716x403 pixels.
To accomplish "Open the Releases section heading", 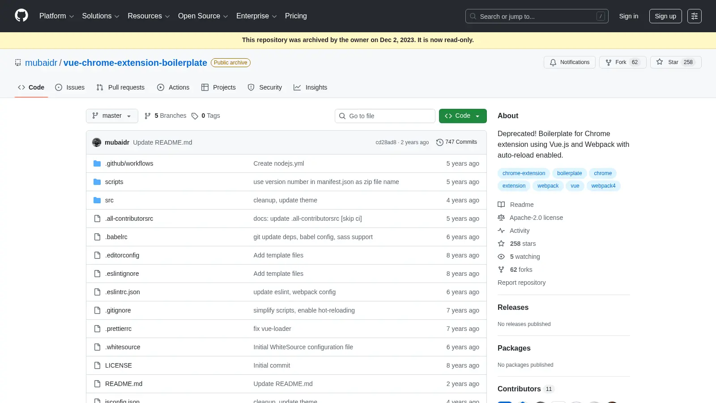I will 513,307.
